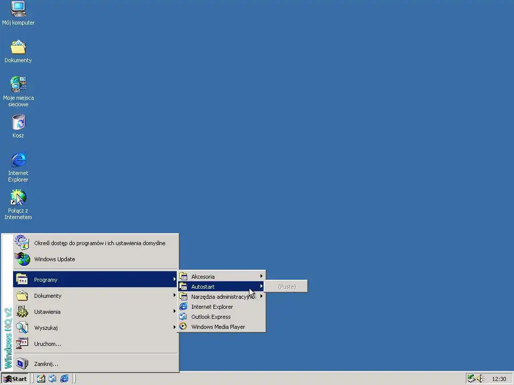This screenshot has width=514, height=385.
Task: Click the 12:30 taskbar clock
Action: 499,379
